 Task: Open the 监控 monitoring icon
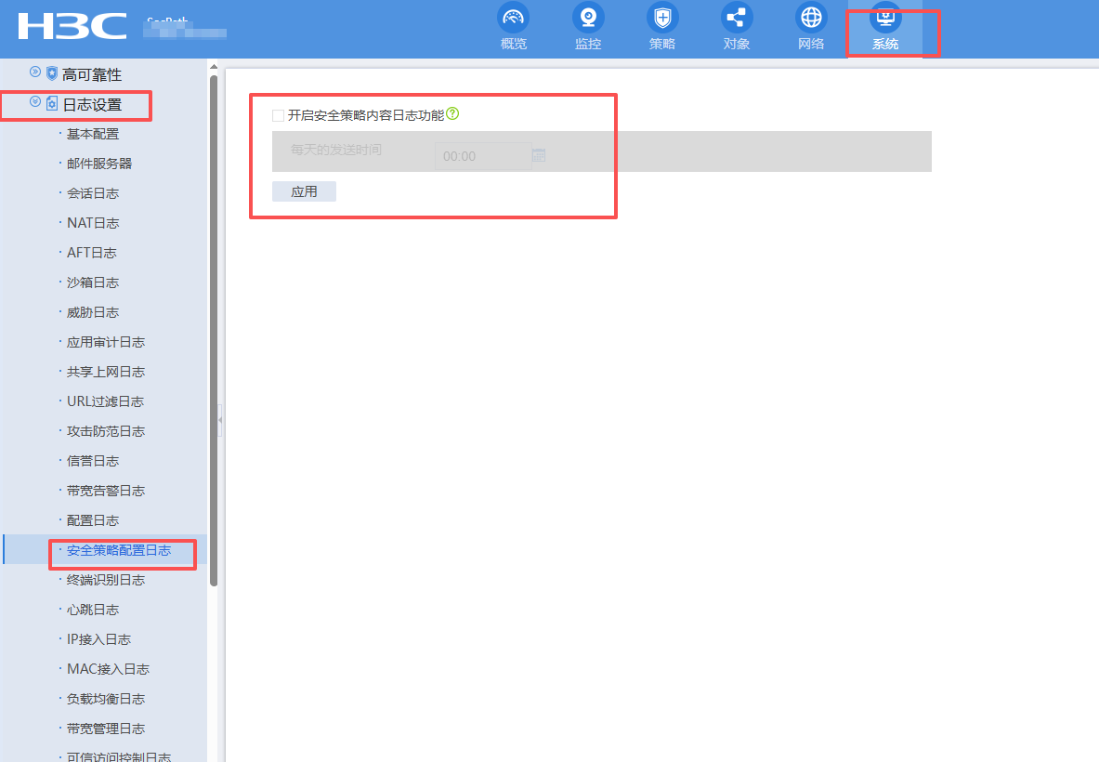(587, 18)
